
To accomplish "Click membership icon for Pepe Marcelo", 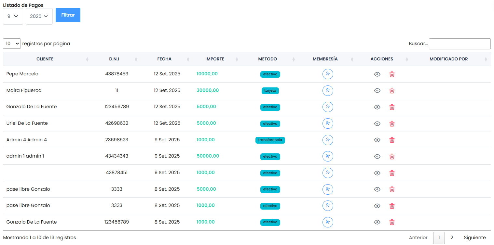I will pyautogui.click(x=328, y=74).
